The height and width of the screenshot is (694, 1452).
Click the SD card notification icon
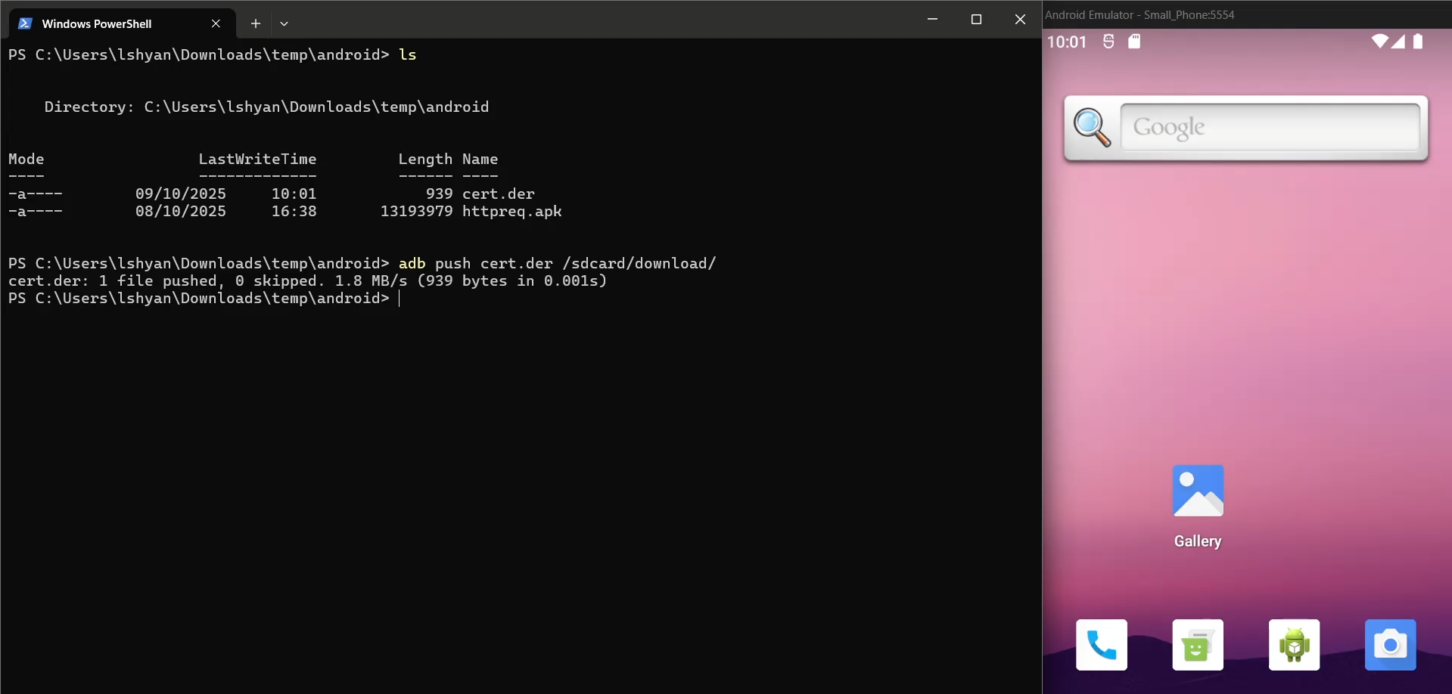click(1134, 42)
